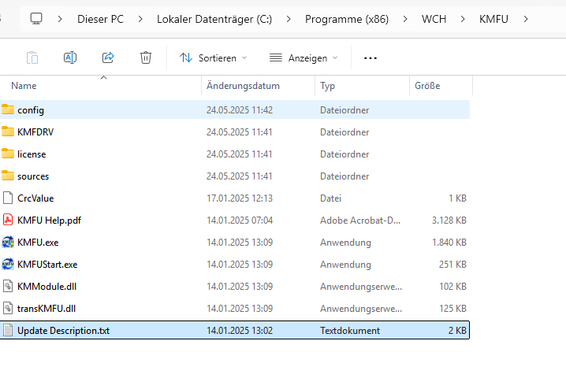This screenshot has width=566, height=378.
Task: Click the 251 KB size value
Action: (452, 265)
